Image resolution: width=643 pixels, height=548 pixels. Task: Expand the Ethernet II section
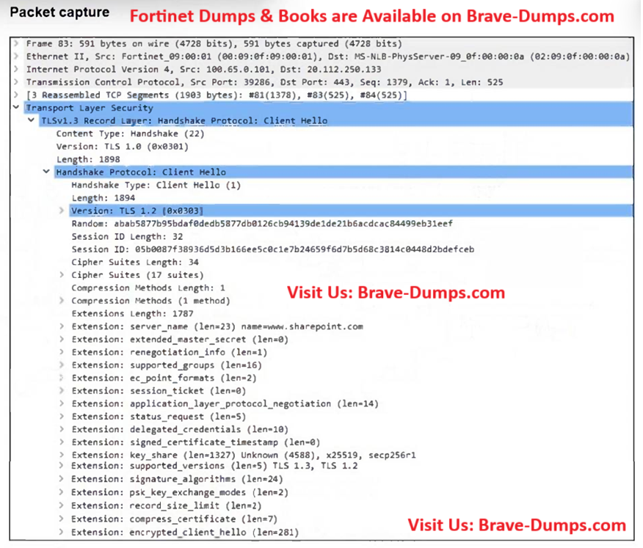pos(17,56)
